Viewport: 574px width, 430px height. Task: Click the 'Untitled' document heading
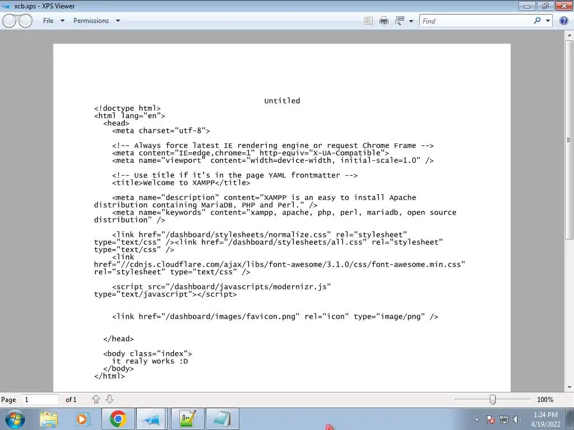click(x=282, y=101)
